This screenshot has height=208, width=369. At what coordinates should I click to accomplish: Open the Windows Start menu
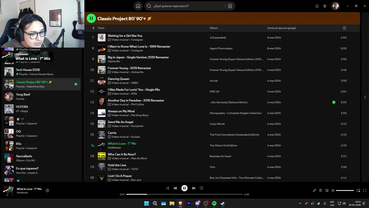[146, 203]
